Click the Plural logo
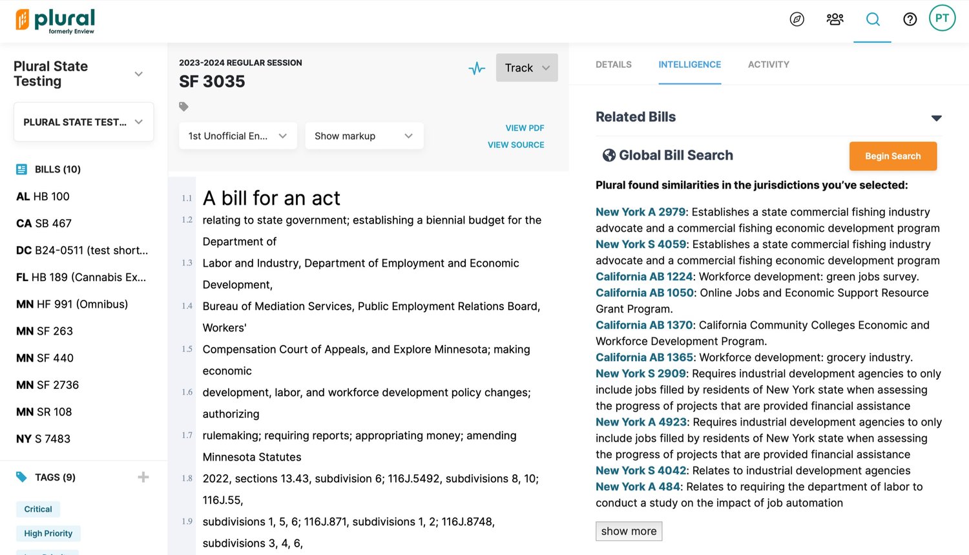 56,21
